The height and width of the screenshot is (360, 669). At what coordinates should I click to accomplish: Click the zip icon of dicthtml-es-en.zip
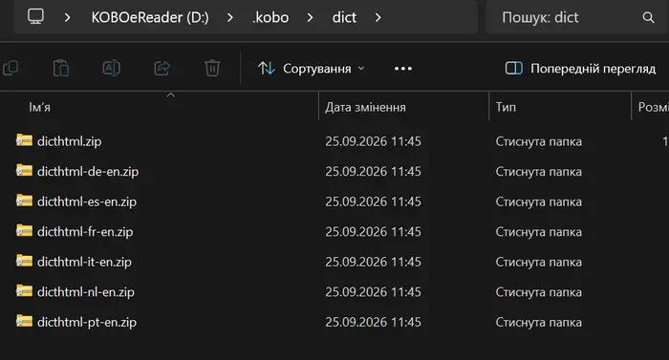(x=24, y=200)
